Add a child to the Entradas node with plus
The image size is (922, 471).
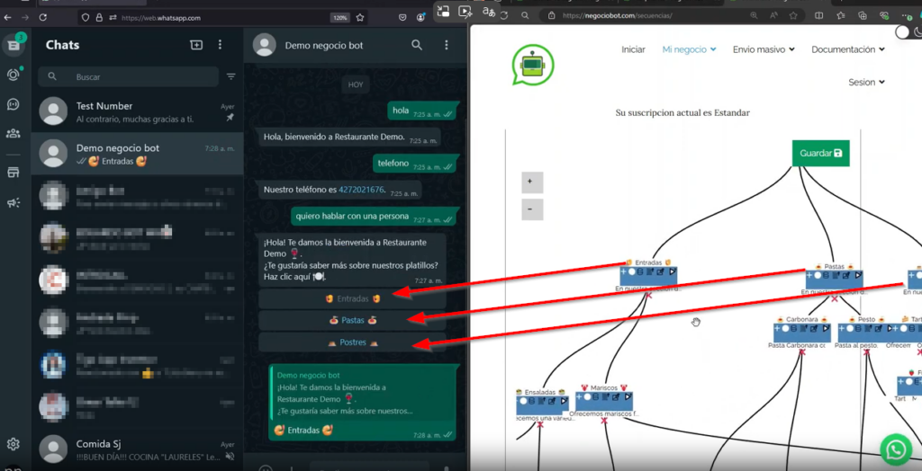point(625,273)
